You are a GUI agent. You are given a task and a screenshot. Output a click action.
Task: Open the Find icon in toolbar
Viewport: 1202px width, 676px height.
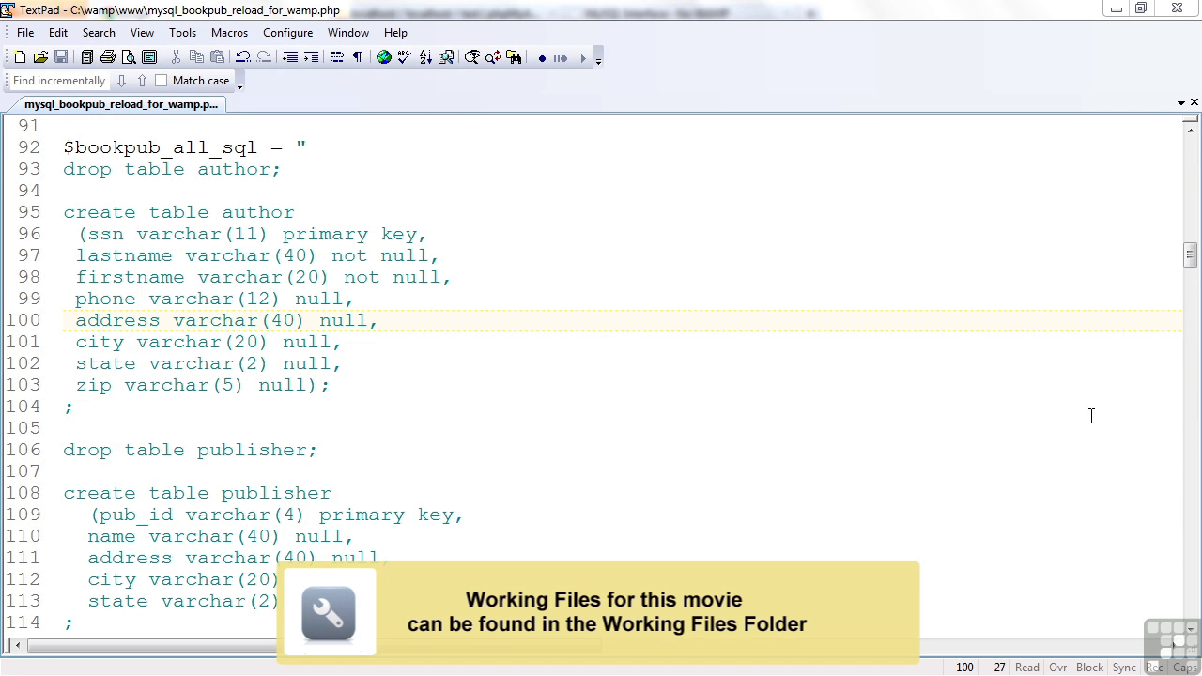click(x=472, y=57)
